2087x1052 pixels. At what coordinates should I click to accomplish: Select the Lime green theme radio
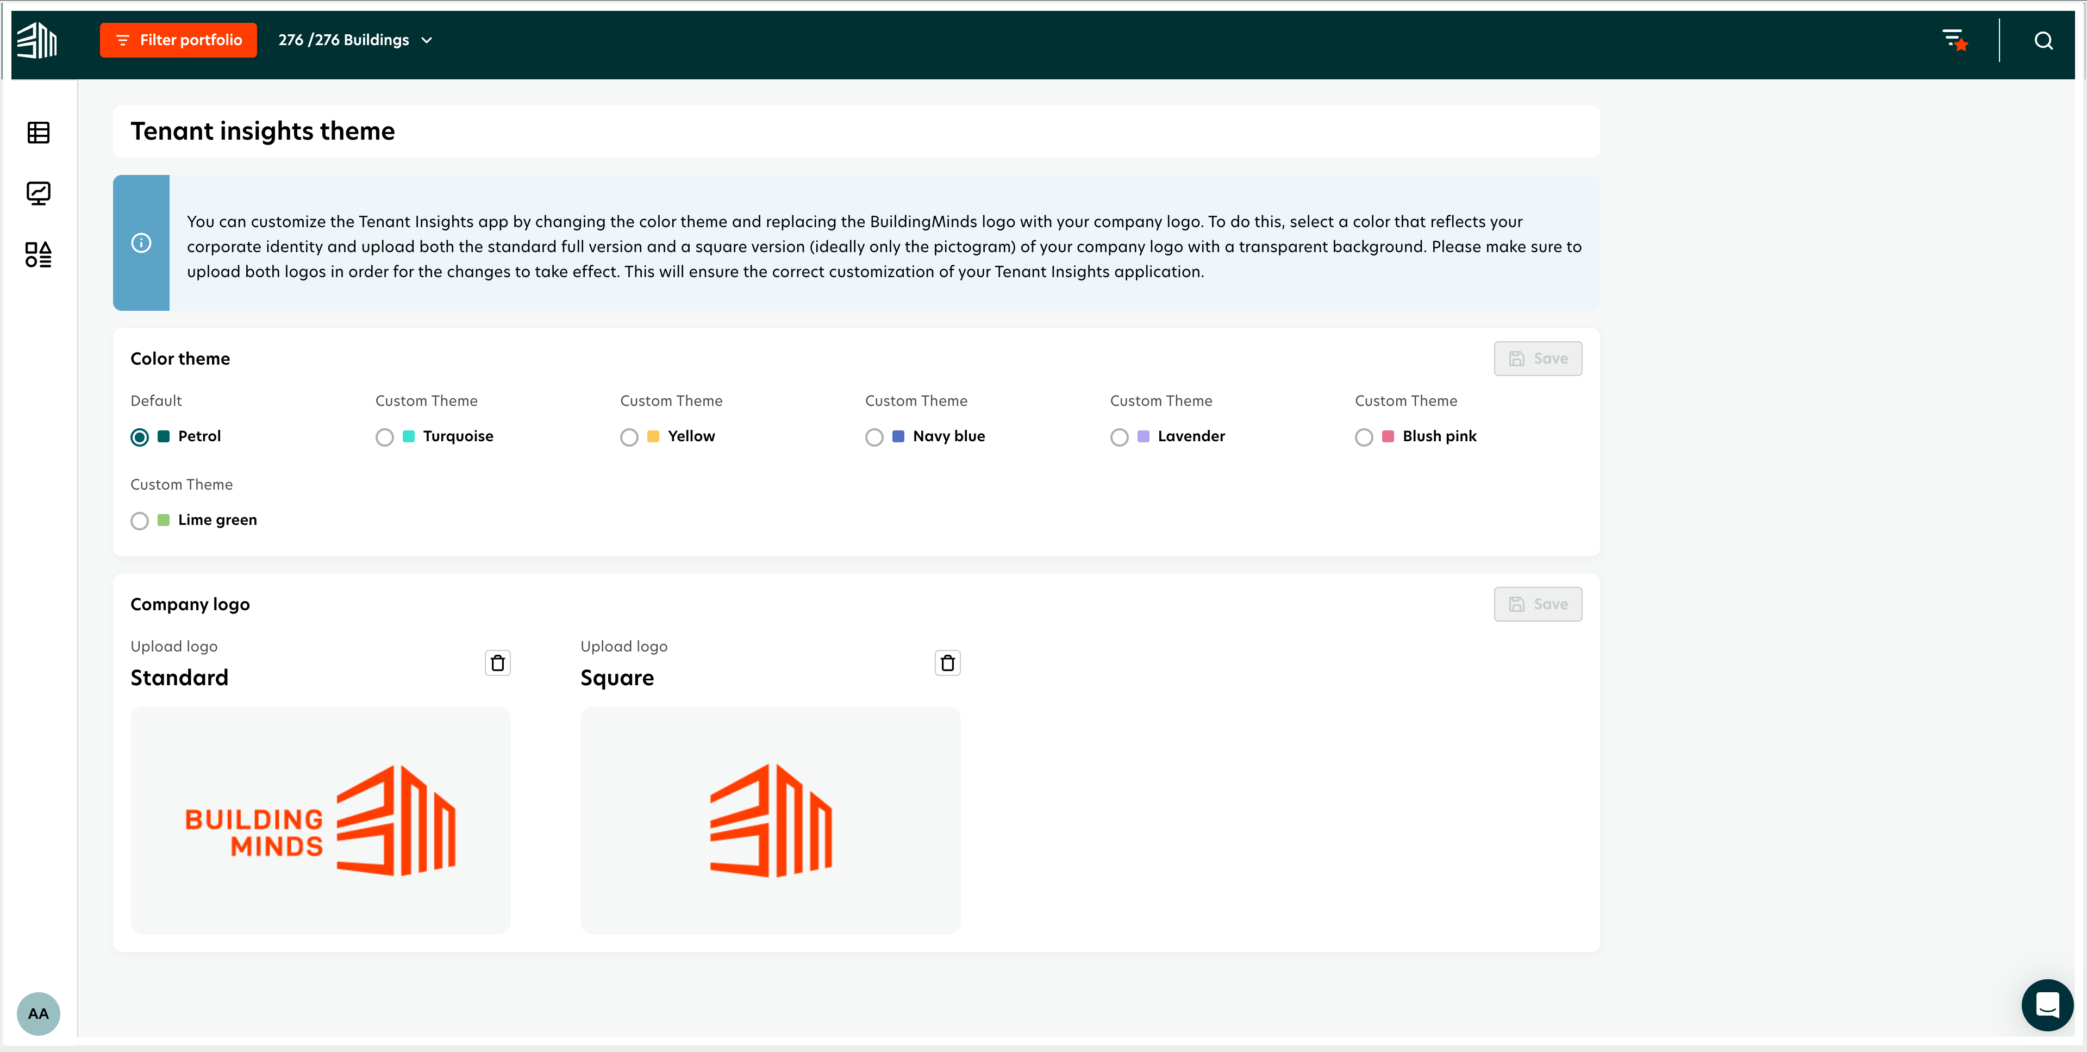139,521
